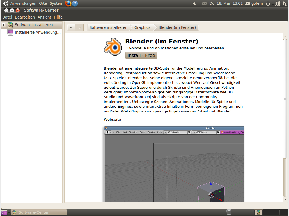The height and width of the screenshot is (216, 289).
Task: Mute sound via the speaker icon
Action: pyautogui.click(x=195, y=3)
